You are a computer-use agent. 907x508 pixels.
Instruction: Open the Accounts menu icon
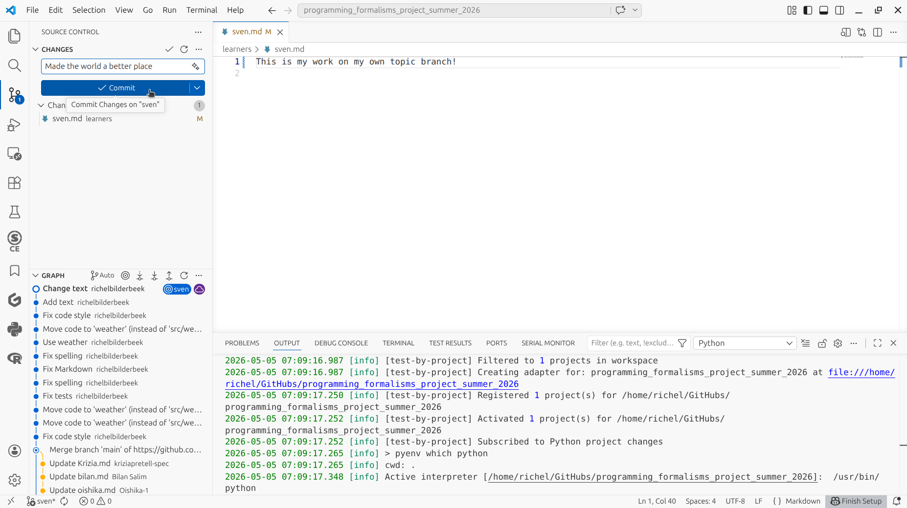pyautogui.click(x=15, y=451)
